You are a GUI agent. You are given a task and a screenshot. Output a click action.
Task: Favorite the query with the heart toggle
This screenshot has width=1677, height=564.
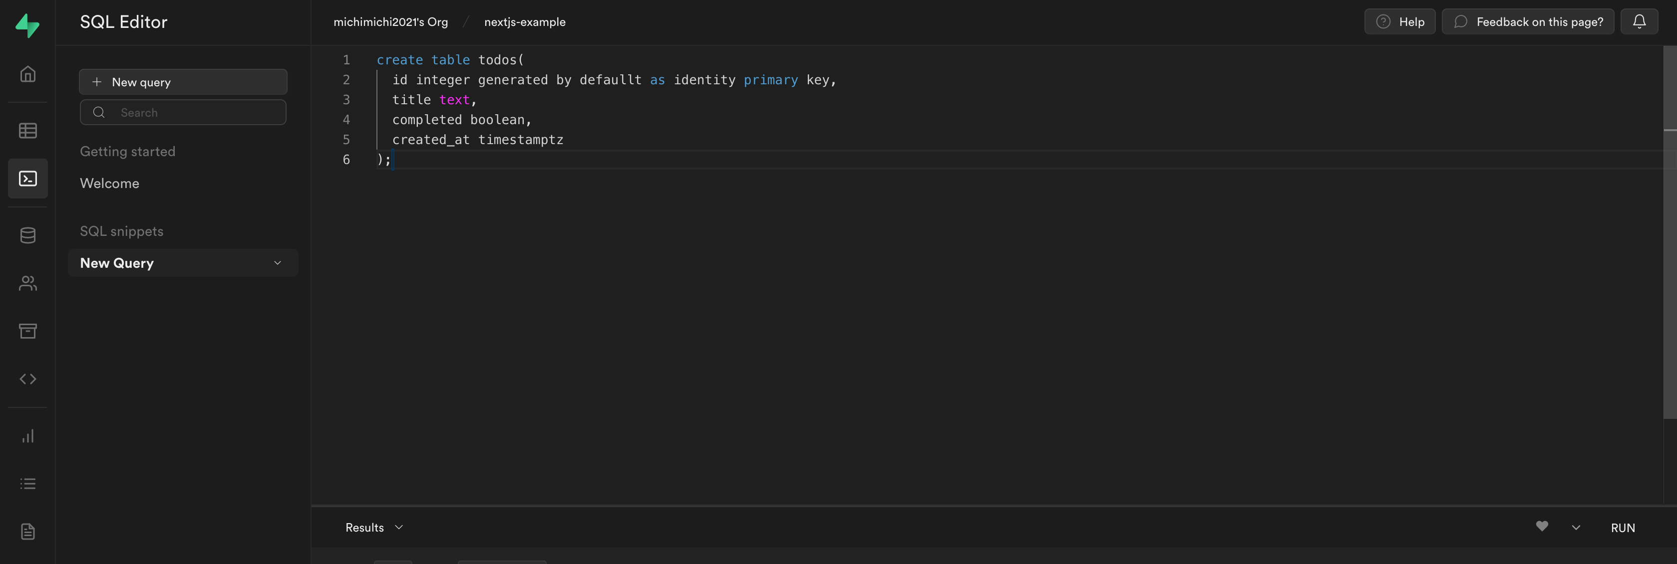[1542, 527]
